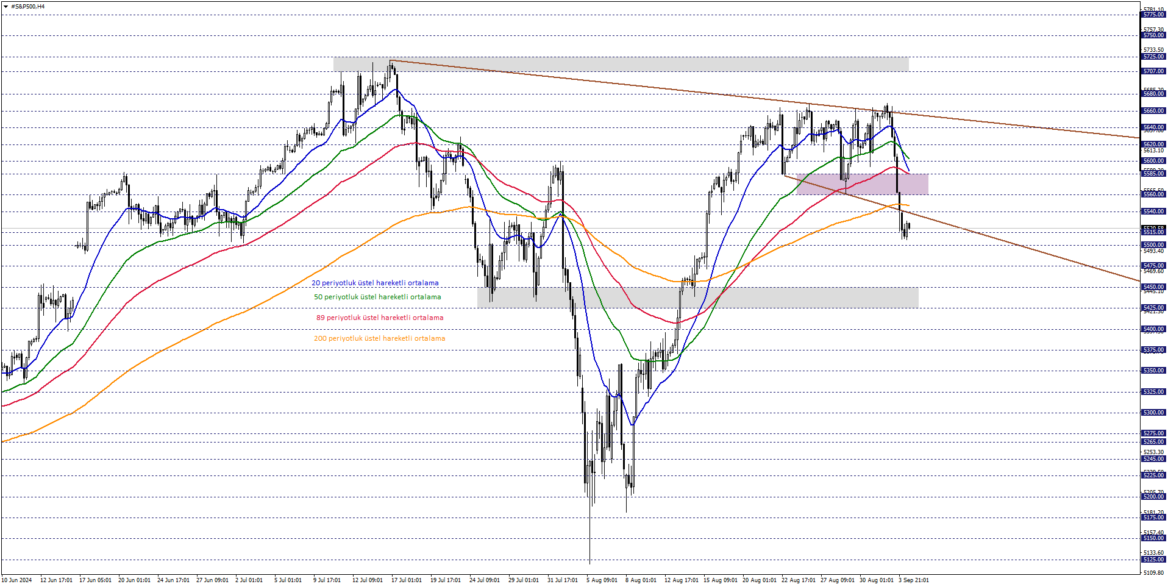
Task: Select the 5225.00 price level label
Action: tap(1153, 475)
